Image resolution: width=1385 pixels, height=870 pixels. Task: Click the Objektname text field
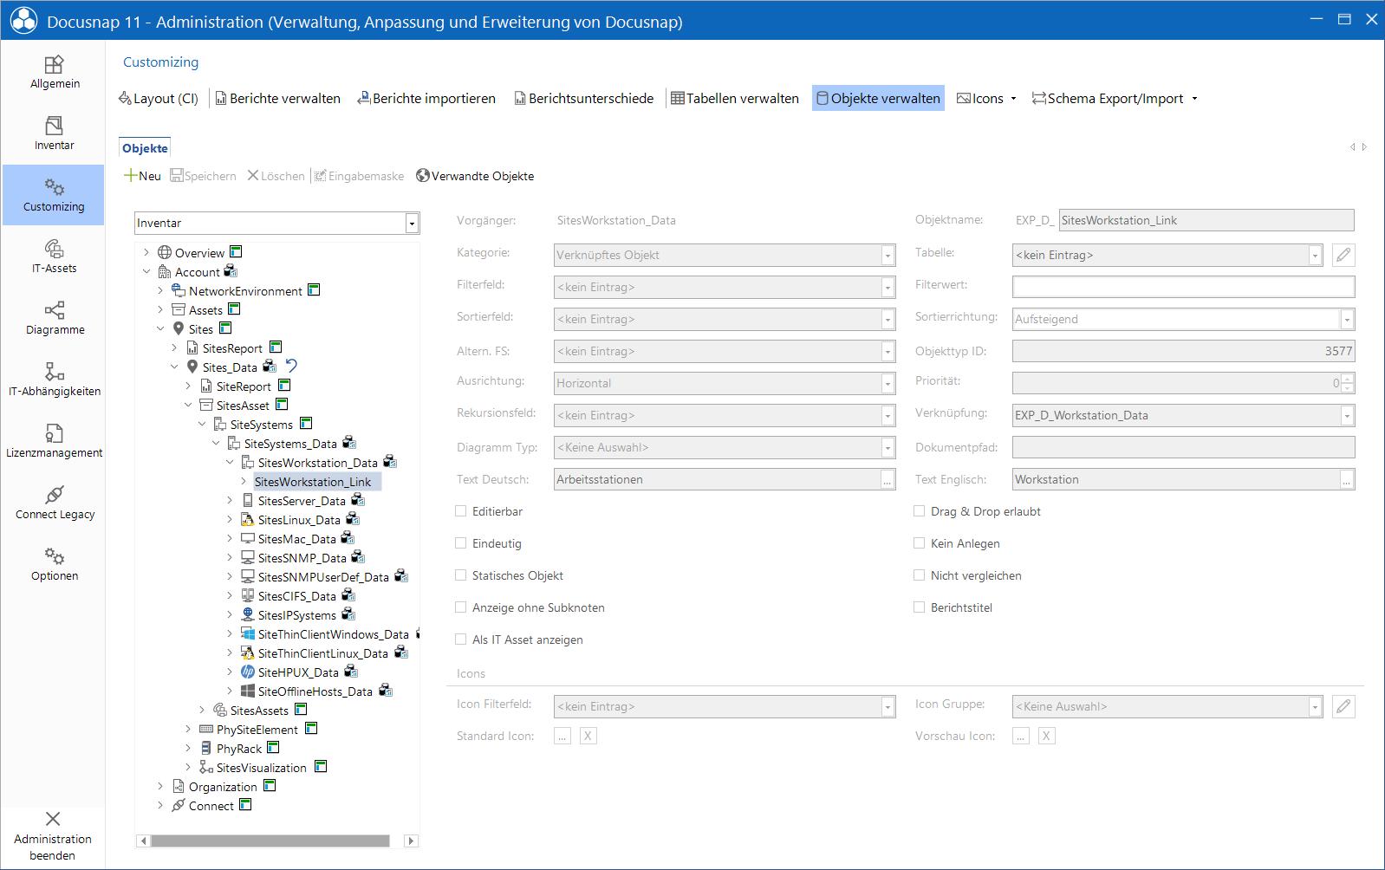click(1206, 220)
